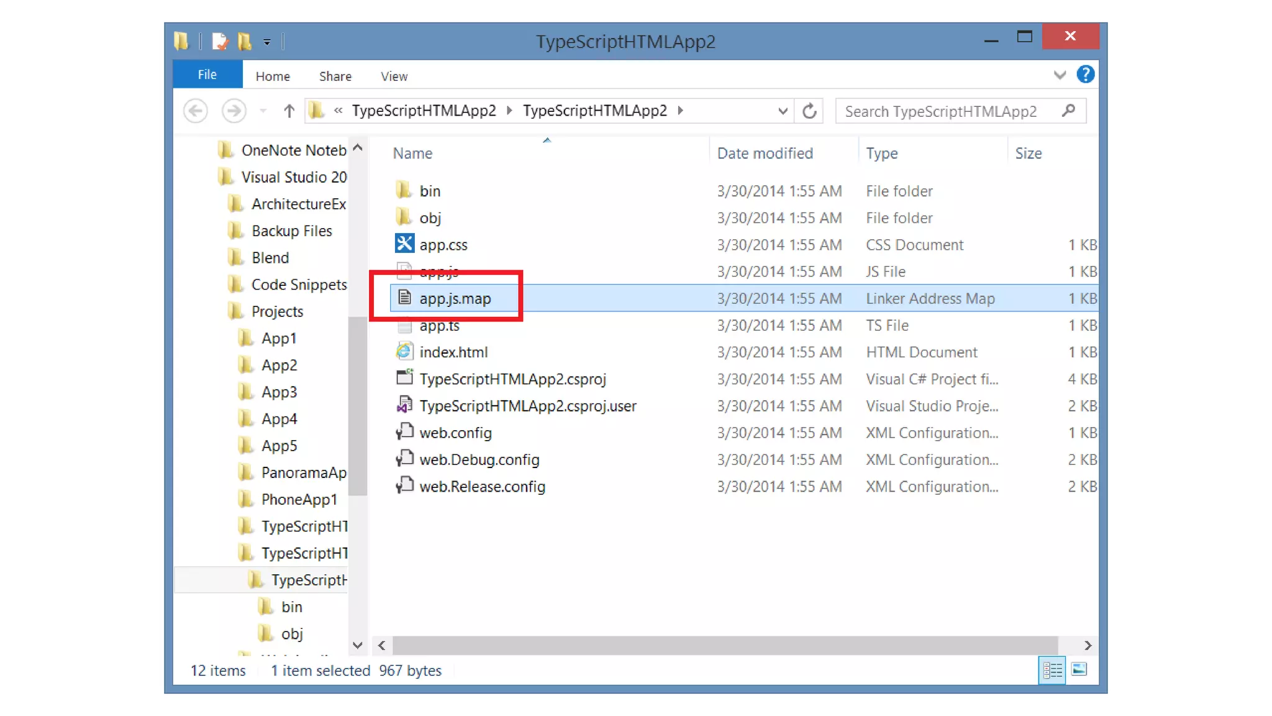The width and height of the screenshot is (1272, 716).
Task: Switch to Large icons view
Action: [1079, 669]
